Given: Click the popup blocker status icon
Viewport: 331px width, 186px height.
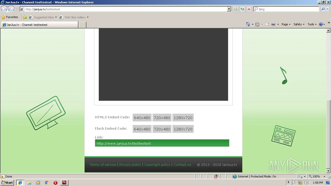Looking at the screenshot, I should (x=216, y=176).
